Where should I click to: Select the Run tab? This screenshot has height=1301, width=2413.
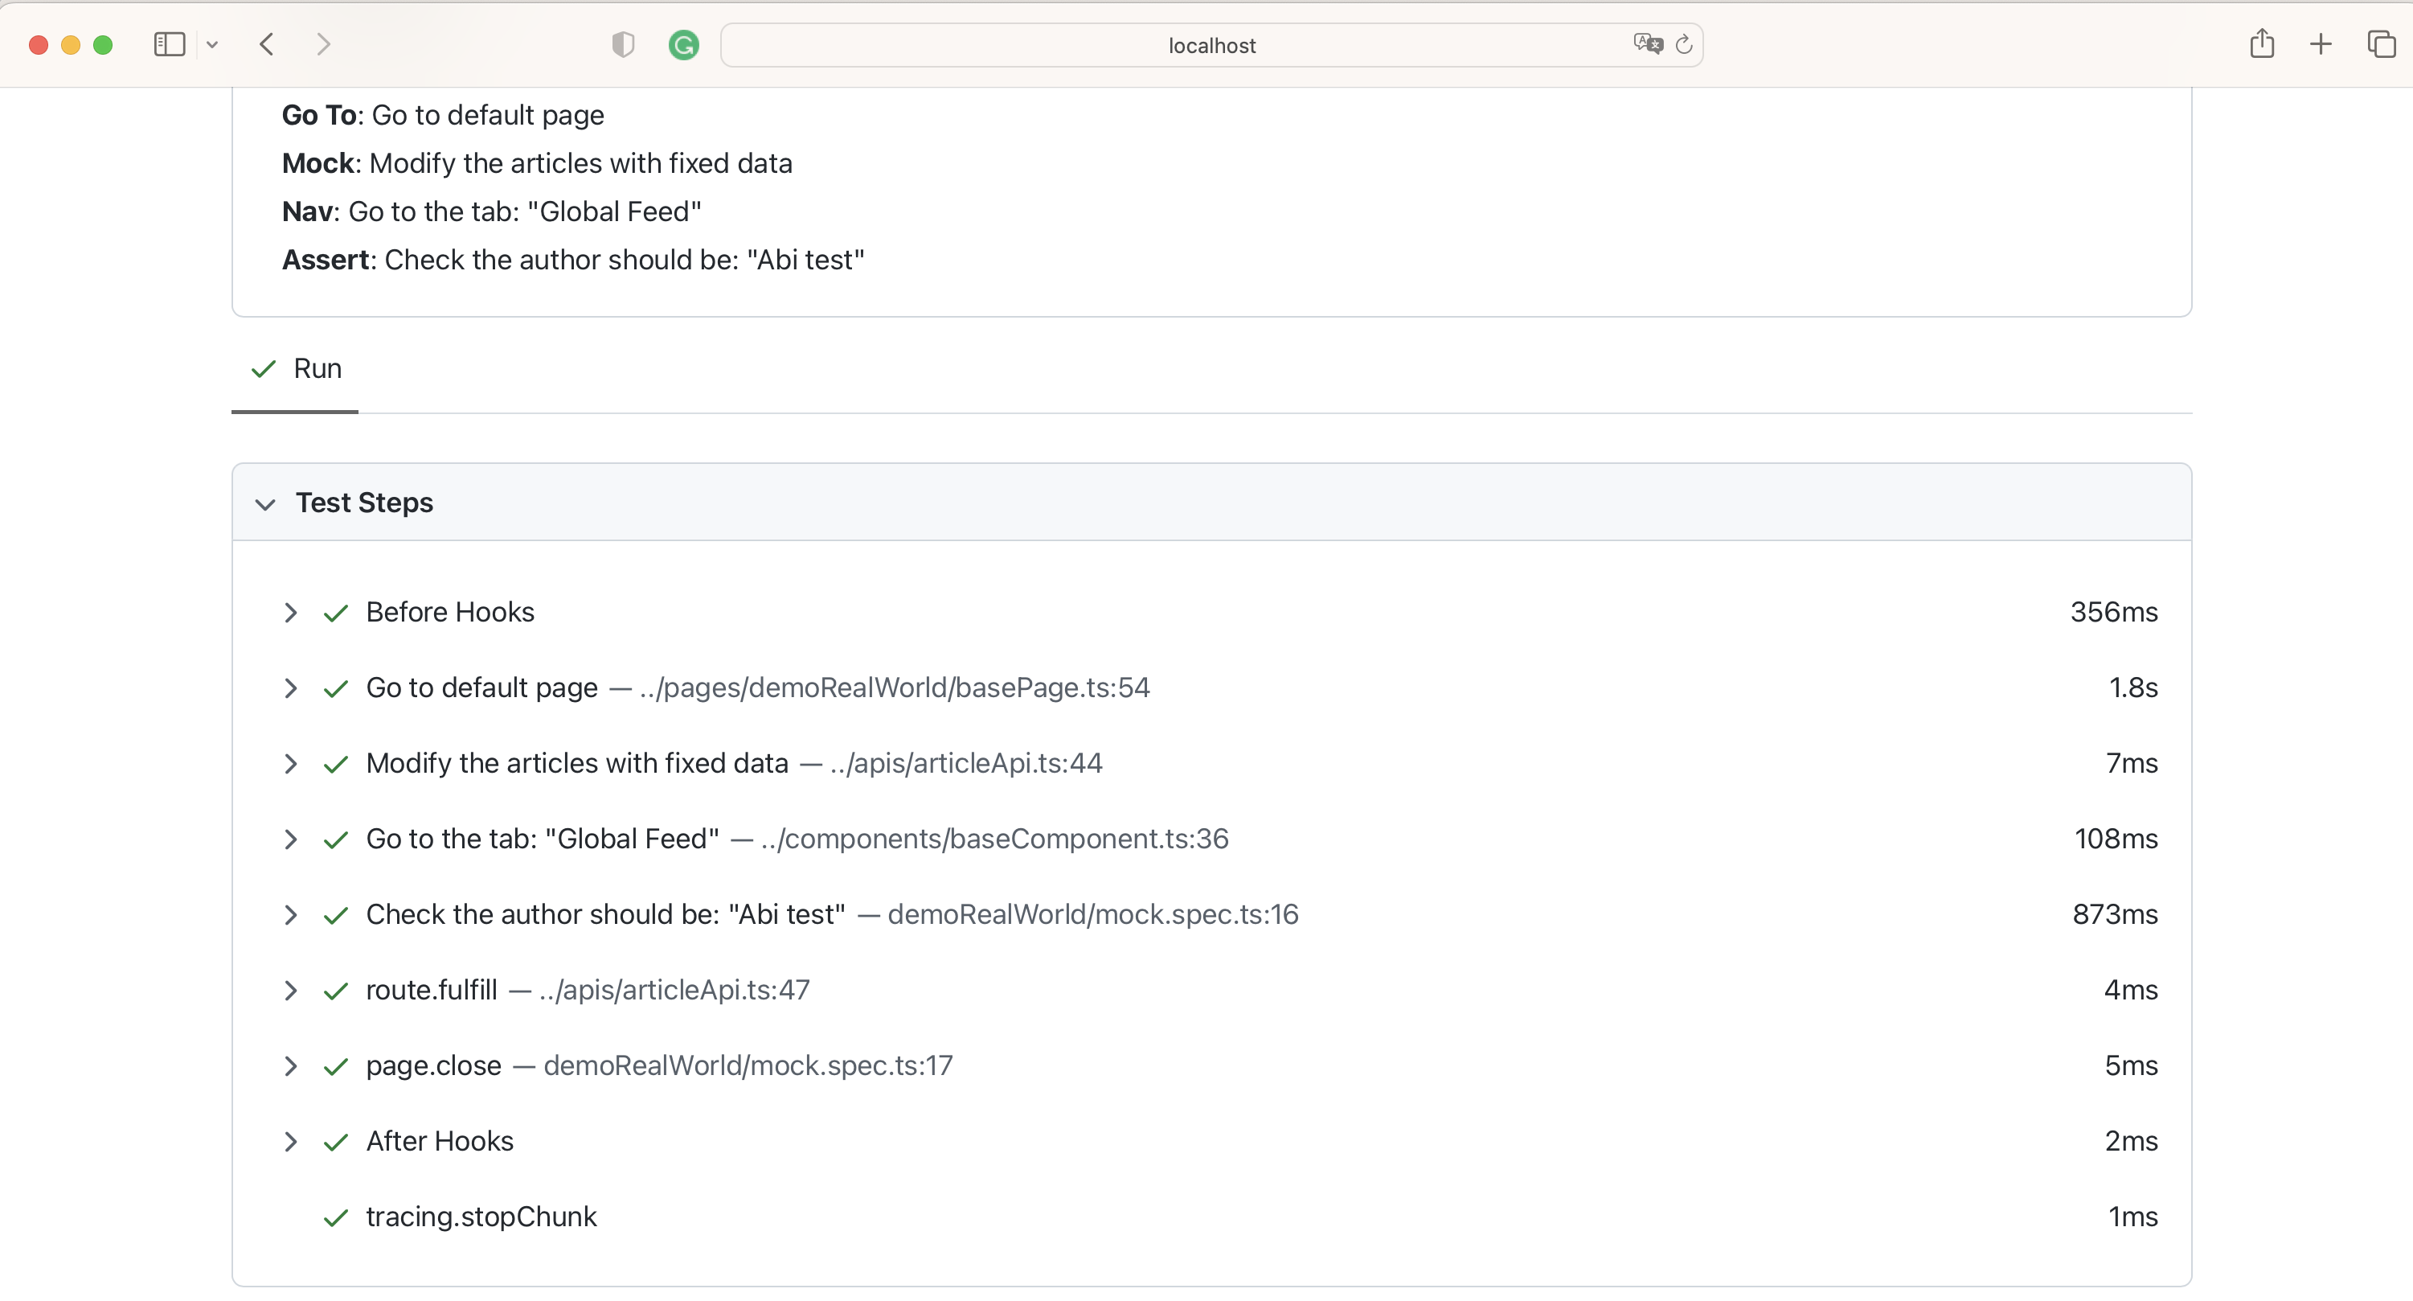tap(294, 369)
